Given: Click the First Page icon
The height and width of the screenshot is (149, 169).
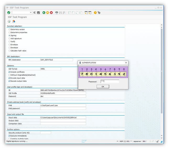Looking at the screenshot, I should point(69,13).
